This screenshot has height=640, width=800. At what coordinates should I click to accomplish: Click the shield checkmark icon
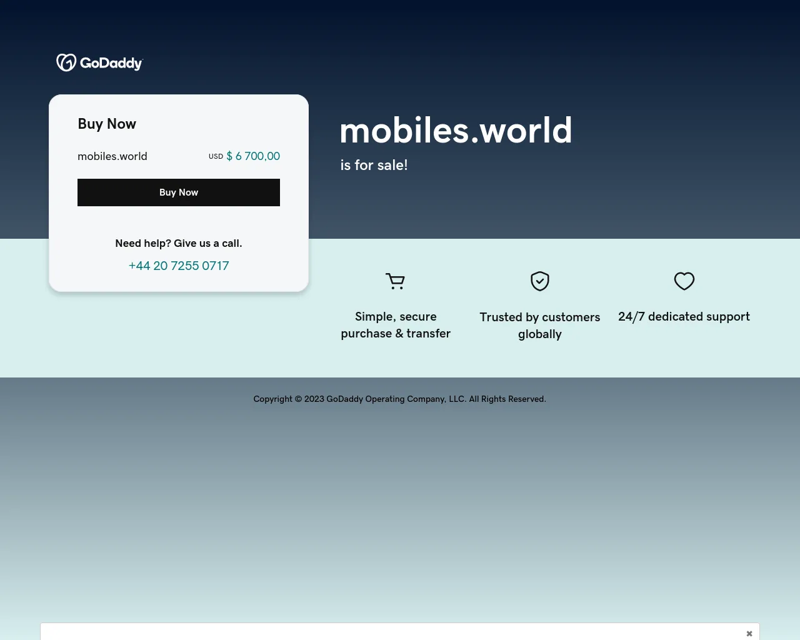point(540,281)
